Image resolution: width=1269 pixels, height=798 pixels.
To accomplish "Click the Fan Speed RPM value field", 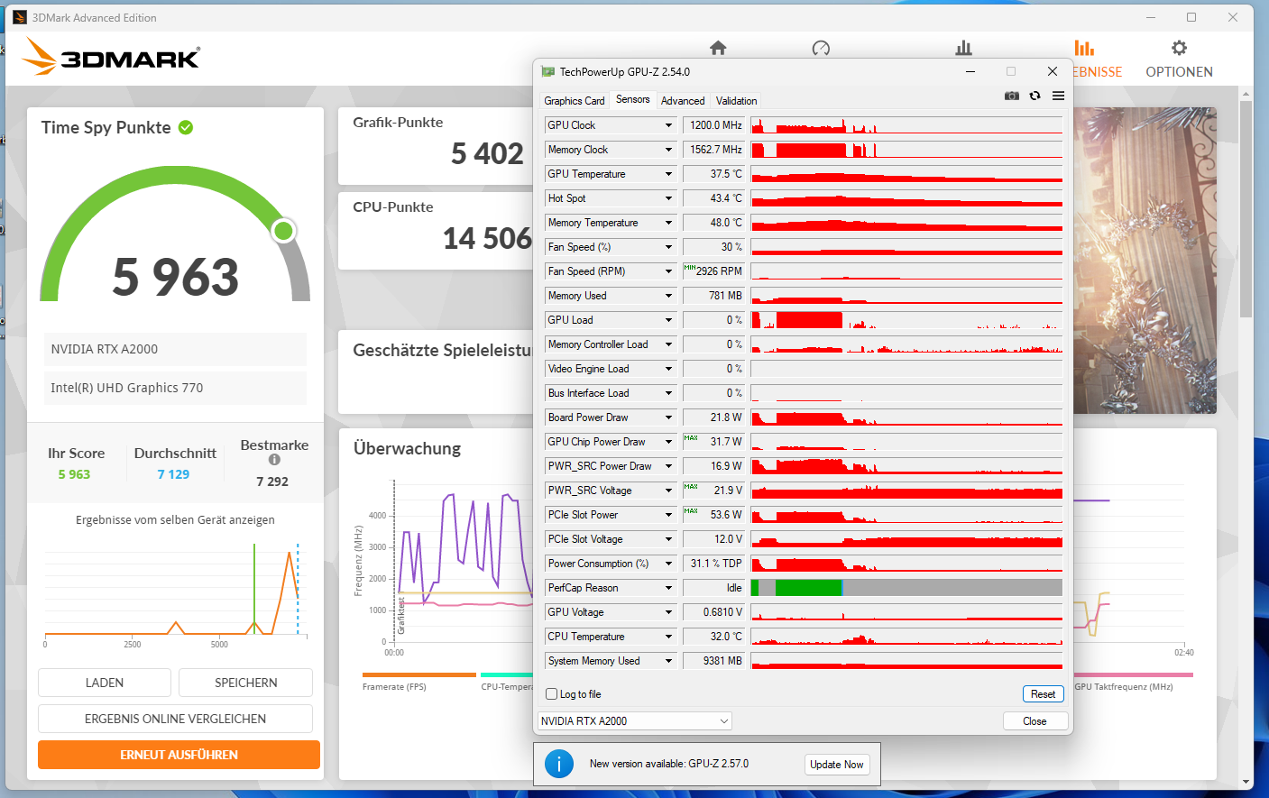I will click(713, 271).
